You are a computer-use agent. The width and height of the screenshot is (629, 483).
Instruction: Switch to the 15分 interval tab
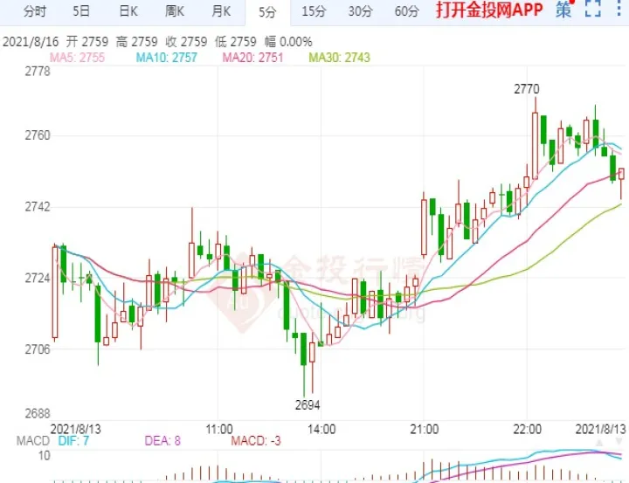click(313, 11)
